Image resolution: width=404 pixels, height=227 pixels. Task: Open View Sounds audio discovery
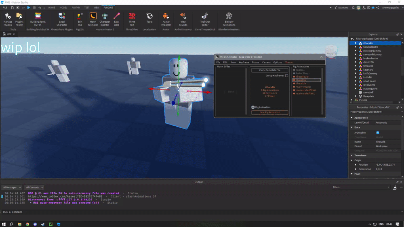coord(183,19)
